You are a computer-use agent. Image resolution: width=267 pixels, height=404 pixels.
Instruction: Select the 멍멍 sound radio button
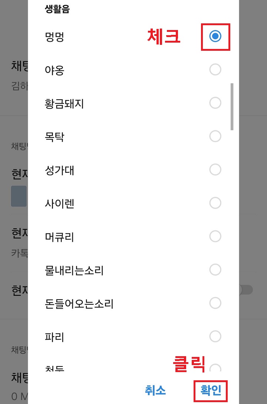[x=215, y=36]
